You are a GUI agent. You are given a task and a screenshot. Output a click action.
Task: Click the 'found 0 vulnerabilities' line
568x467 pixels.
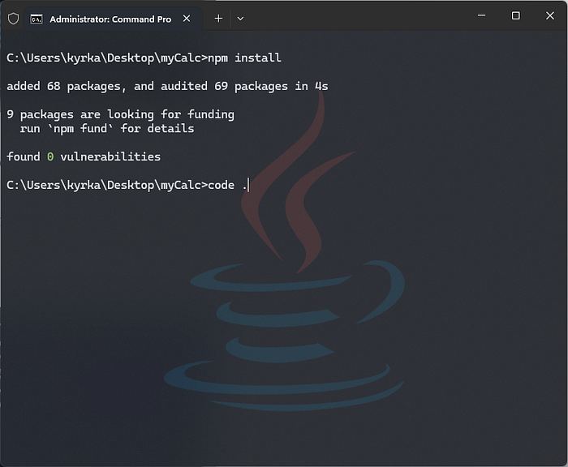[84, 156]
